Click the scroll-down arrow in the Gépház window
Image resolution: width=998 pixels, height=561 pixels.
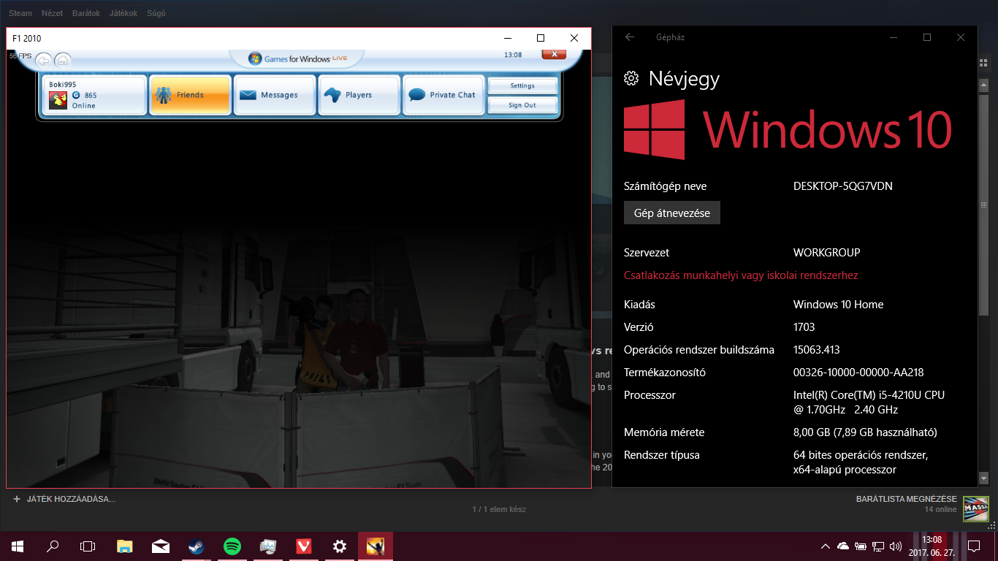point(983,478)
